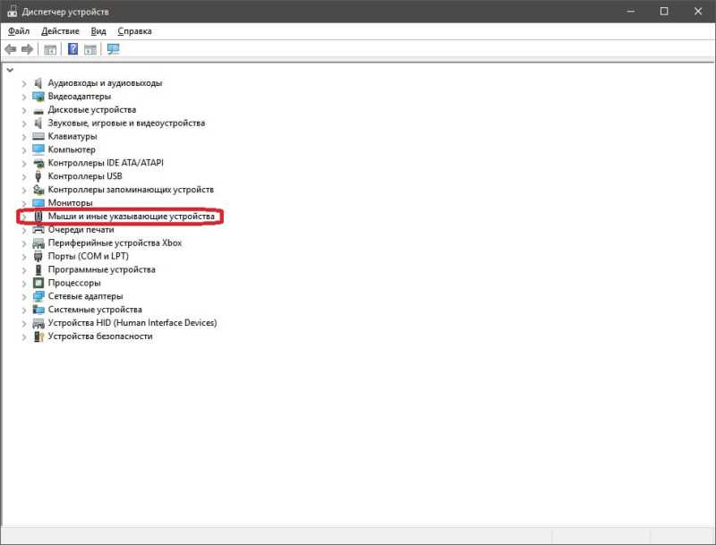Open the Справка menu

(135, 31)
